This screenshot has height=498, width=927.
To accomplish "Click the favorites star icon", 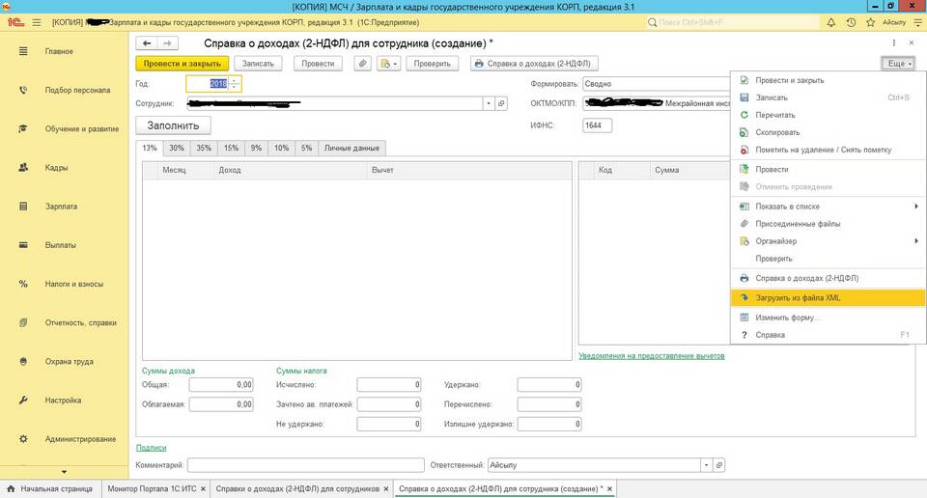I will tap(870, 22).
